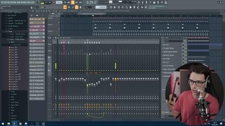225x126 pixels.
Task: Open the FILE menu
Action: pyautogui.click(x=2, y=2)
